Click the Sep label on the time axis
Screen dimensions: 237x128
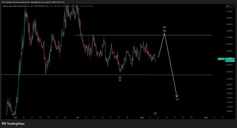206,118
